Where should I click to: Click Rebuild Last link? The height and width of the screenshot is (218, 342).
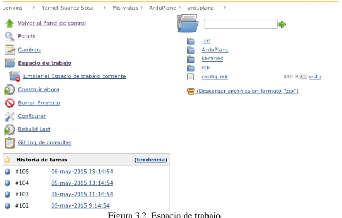[x=34, y=129]
